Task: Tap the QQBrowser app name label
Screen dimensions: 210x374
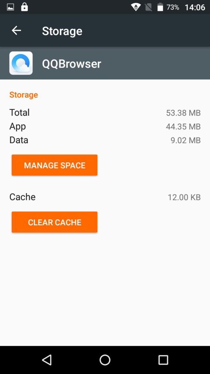Action: [x=72, y=64]
